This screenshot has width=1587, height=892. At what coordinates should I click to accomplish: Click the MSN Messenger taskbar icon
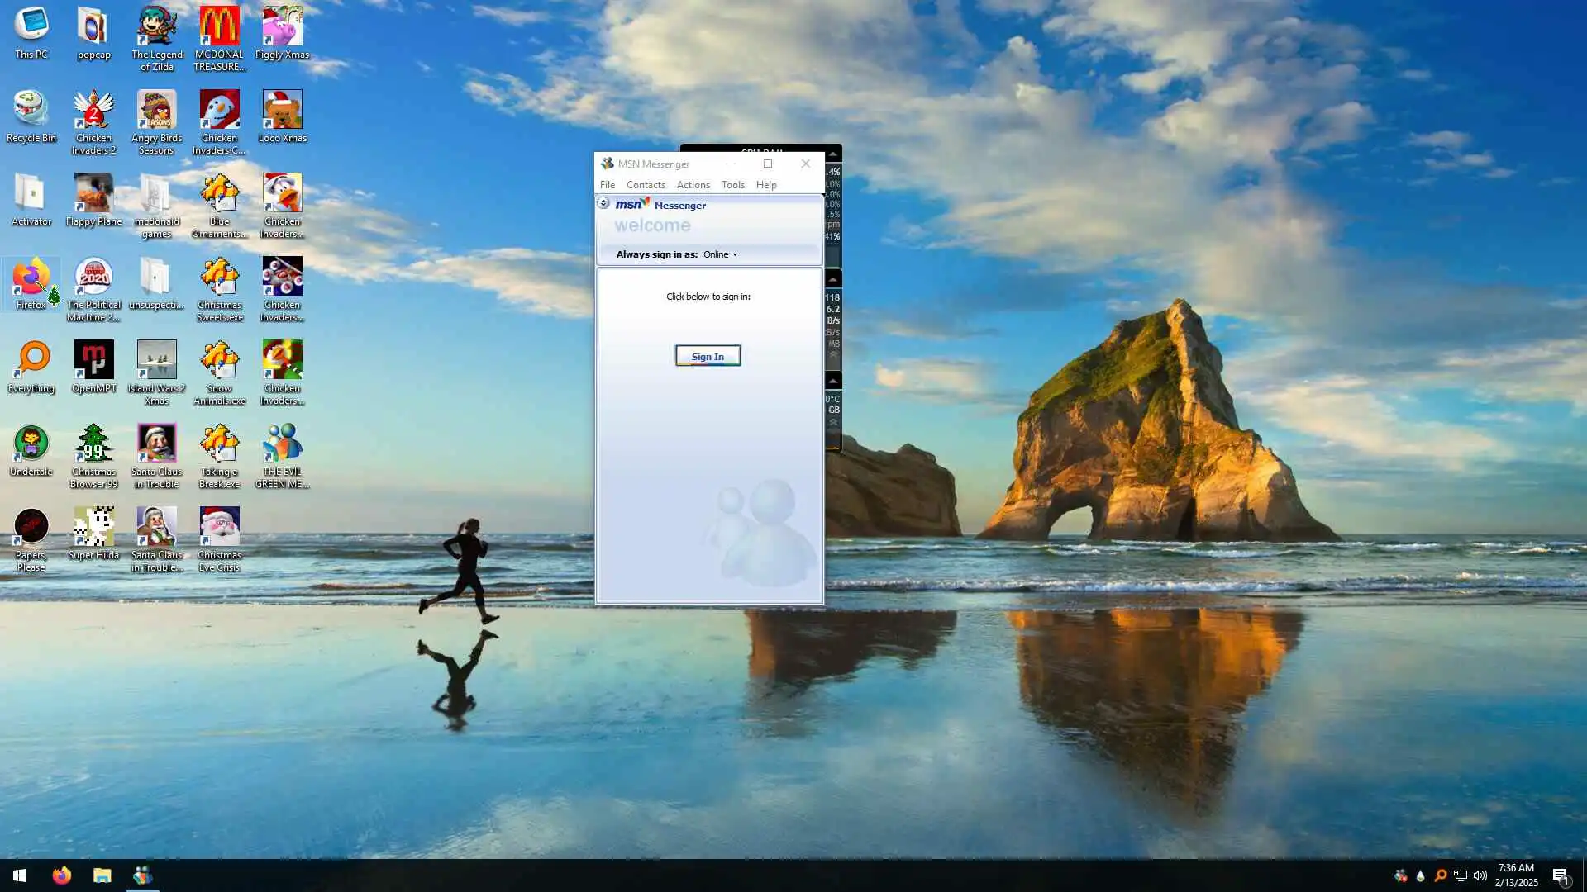(x=142, y=875)
